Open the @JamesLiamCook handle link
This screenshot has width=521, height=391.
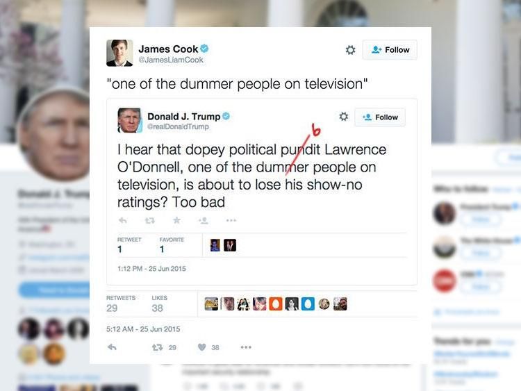pos(171,60)
